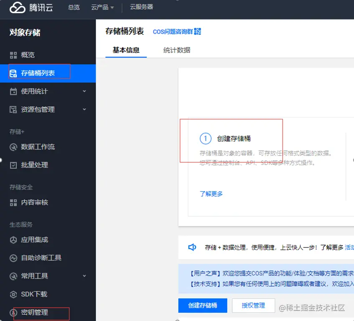Click the 内容审核 grid icon

coord(13,202)
